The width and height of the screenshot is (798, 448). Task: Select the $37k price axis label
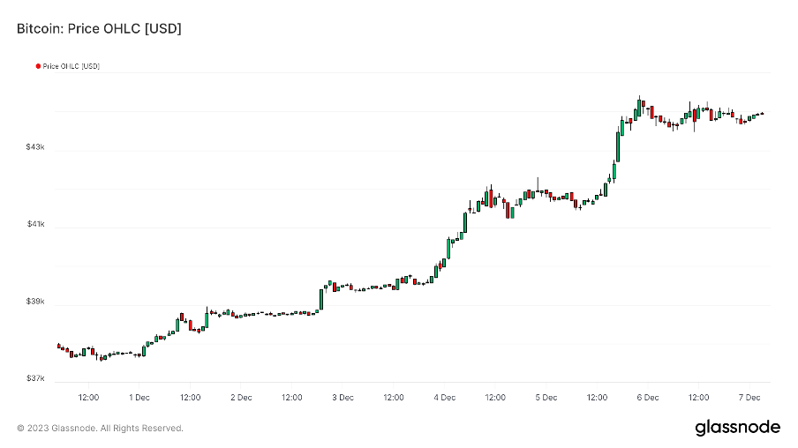click(x=35, y=379)
